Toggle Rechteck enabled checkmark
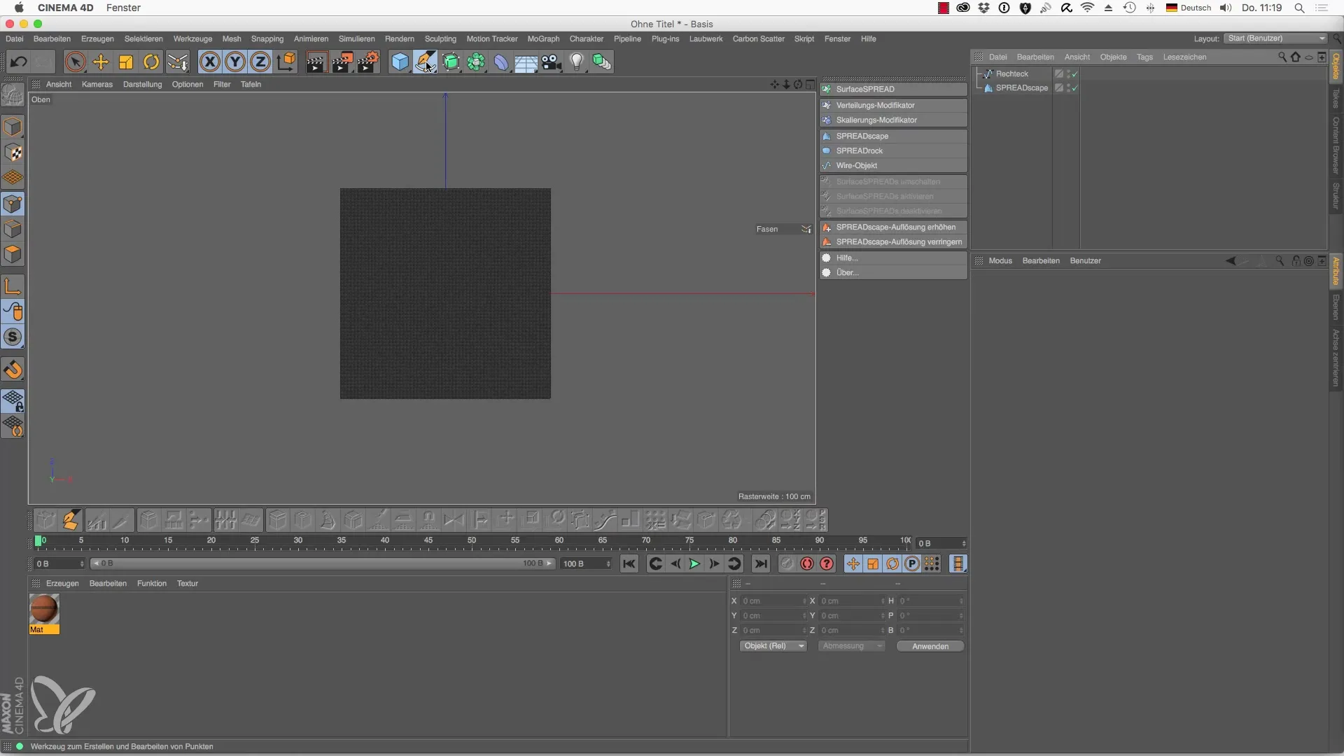Image resolution: width=1344 pixels, height=756 pixels. [x=1074, y=73]
